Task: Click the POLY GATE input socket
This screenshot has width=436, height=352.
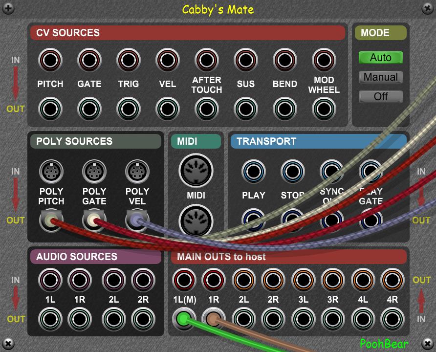Action: [x=94, y=172]
